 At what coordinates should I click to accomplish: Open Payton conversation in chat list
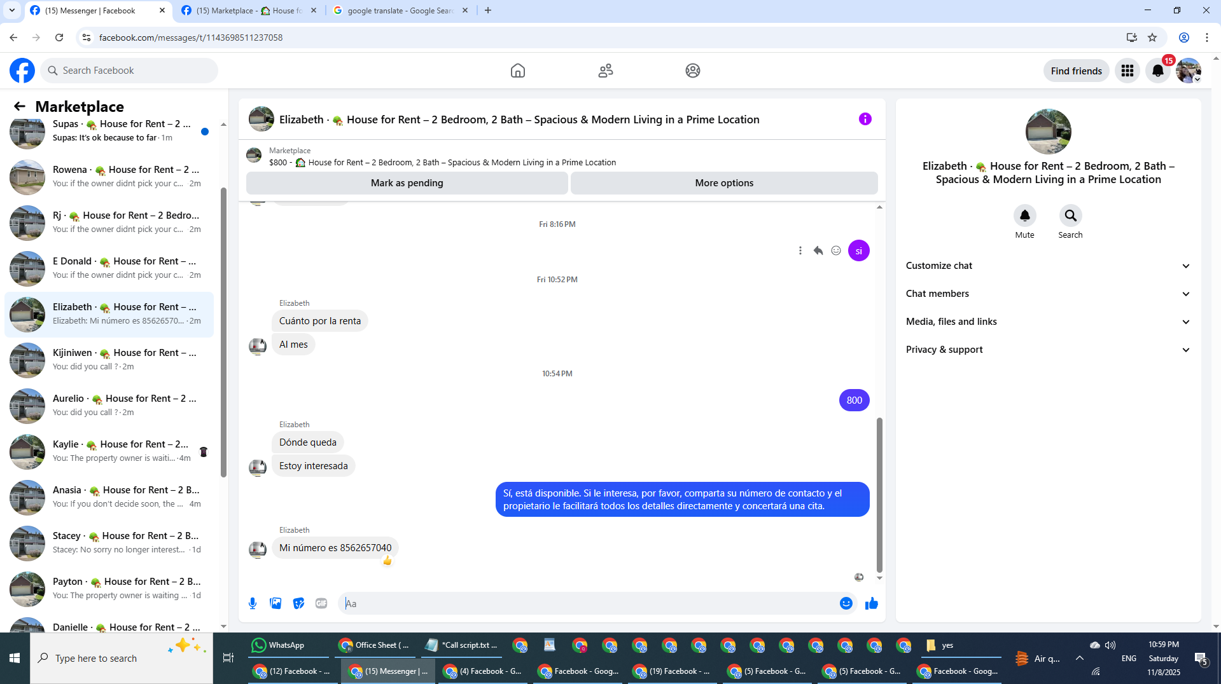pyautogui.click(x=109, y=589)
